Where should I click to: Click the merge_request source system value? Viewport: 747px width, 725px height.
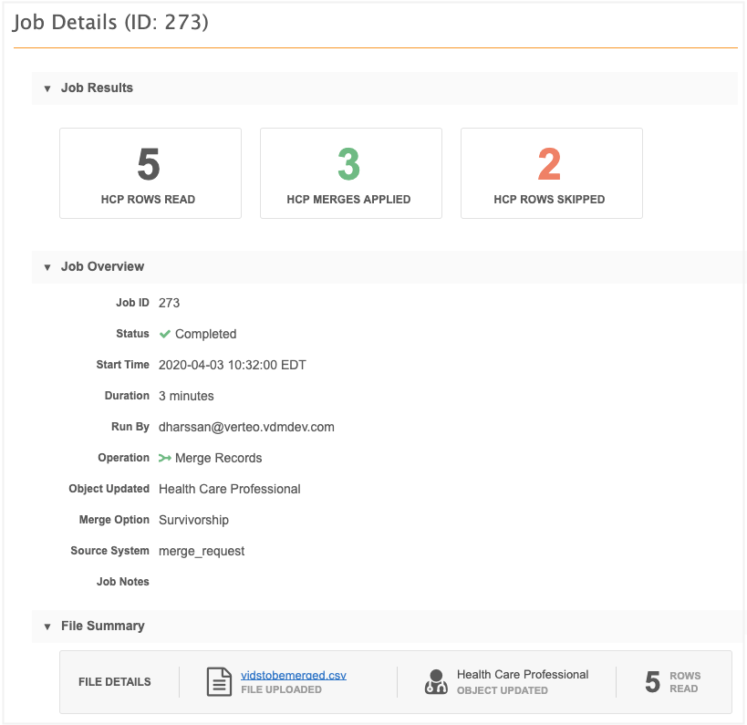[x=202, y=551]
